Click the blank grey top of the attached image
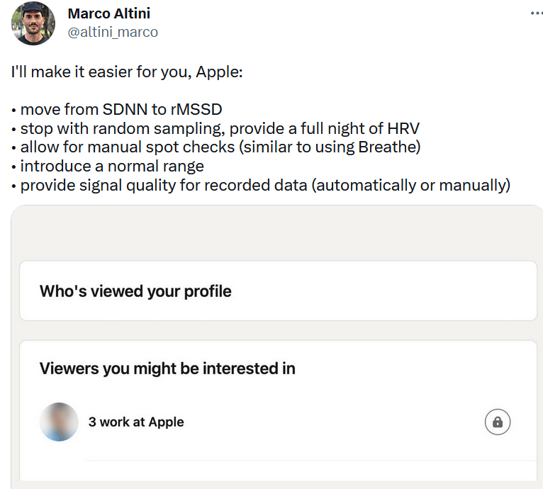This screenshot has height=489, width=543. coord(276,230)
